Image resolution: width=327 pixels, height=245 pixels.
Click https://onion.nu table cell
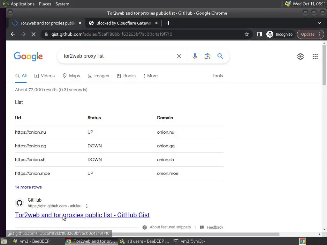(x=30, y=132)
